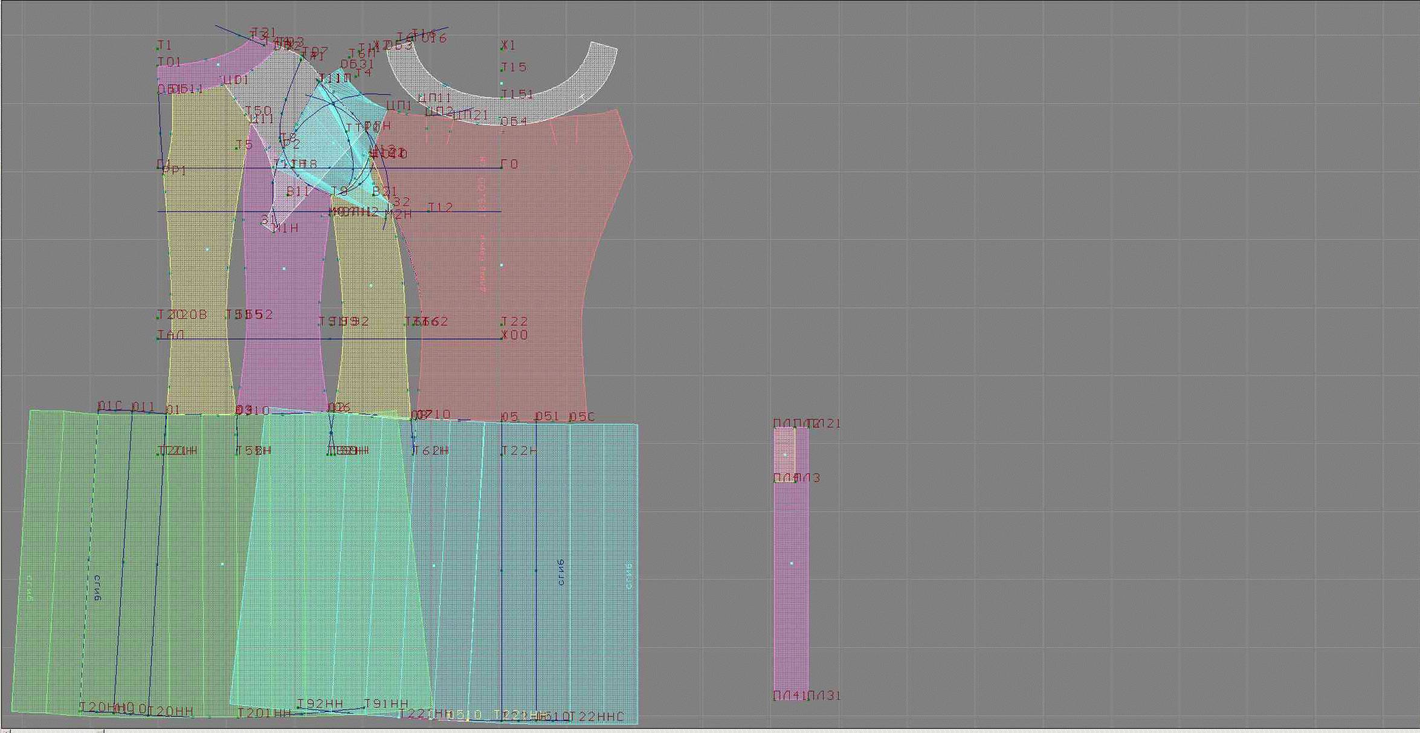The image size is (1420, 733).
Task: Select point label Т15
Action: [514, 67]
